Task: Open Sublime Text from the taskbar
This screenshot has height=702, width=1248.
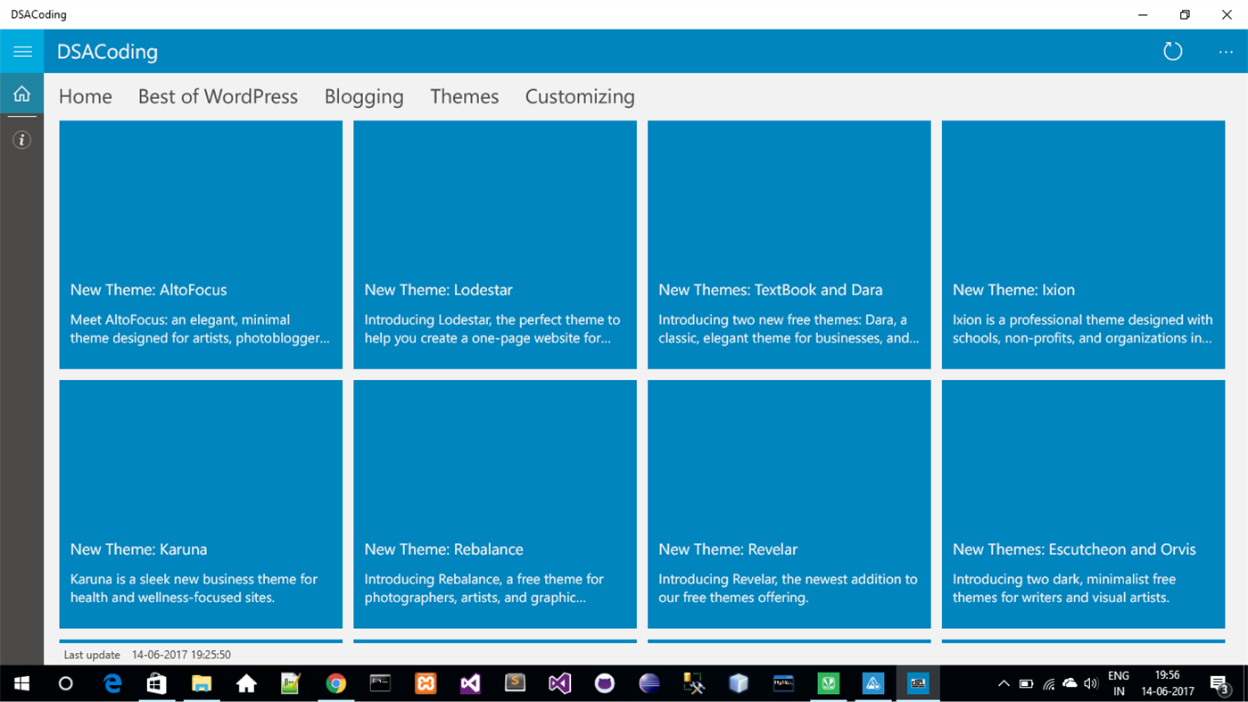Action: click(x=515, y=683)
